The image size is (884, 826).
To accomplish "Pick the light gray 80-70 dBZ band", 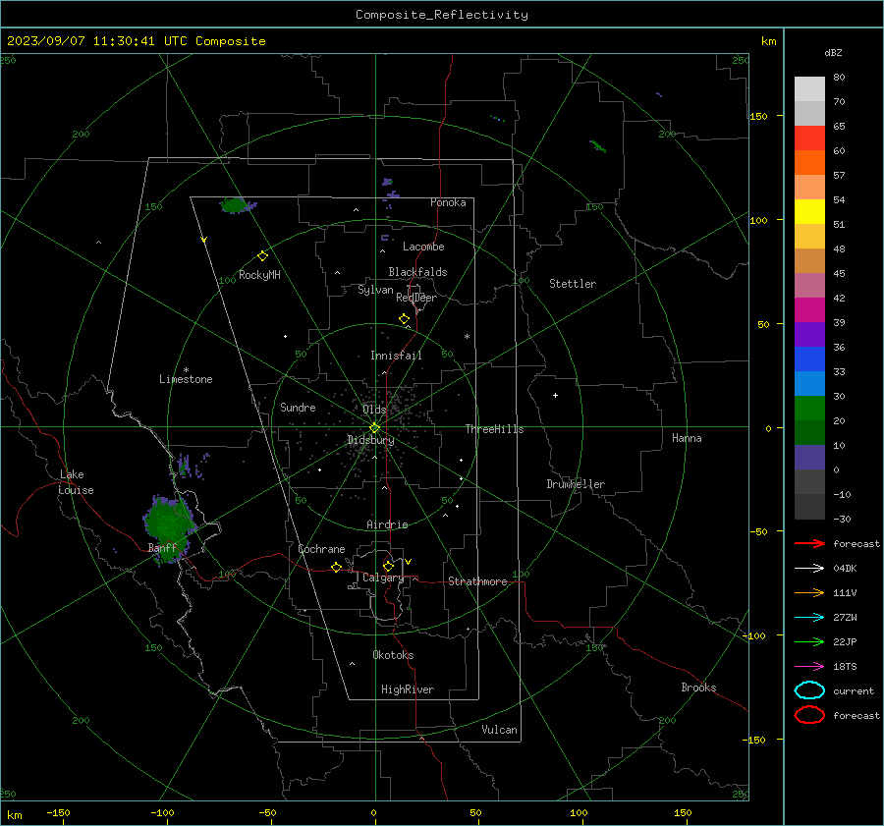I will point(809,89).
